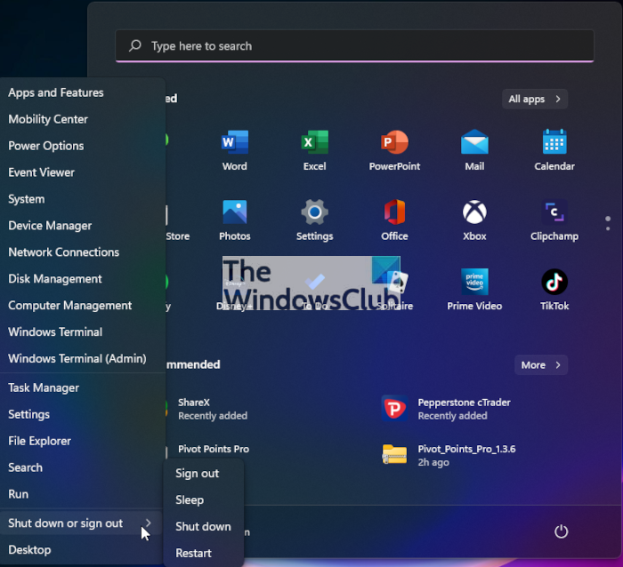Open the Pivot_Points_Pro_1.3.6 folder
Viewport: 623px width, 567px height.
pos(449,455)
